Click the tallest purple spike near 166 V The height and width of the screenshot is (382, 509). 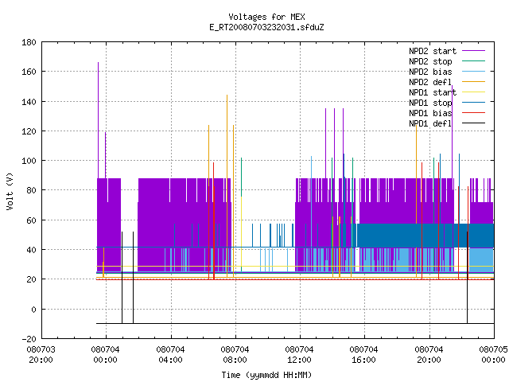pos(98,120)
